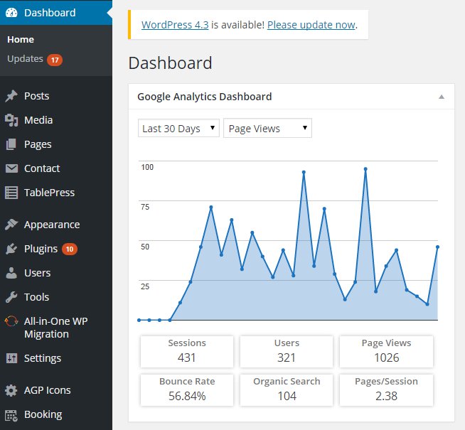Click the TablePress table icon

[x=11, y=193]
